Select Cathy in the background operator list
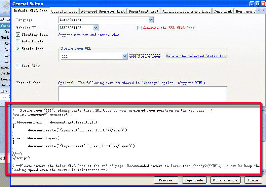This screenshot has height=187, width=266. pos(5,73)
